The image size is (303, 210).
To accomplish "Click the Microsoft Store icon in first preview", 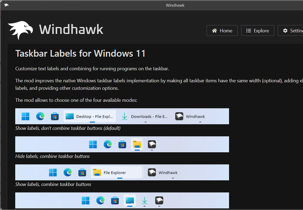I will (x=55, y=117).
